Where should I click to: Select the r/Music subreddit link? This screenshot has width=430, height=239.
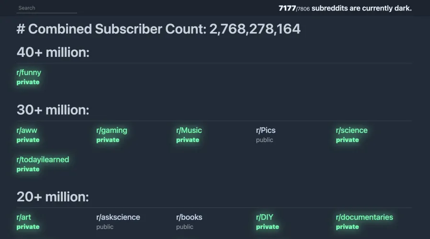tap(189, 130)
